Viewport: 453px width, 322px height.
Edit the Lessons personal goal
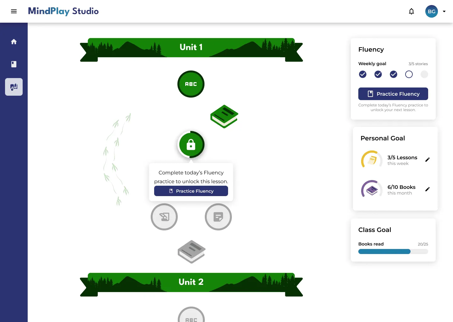tap(427, 160)
